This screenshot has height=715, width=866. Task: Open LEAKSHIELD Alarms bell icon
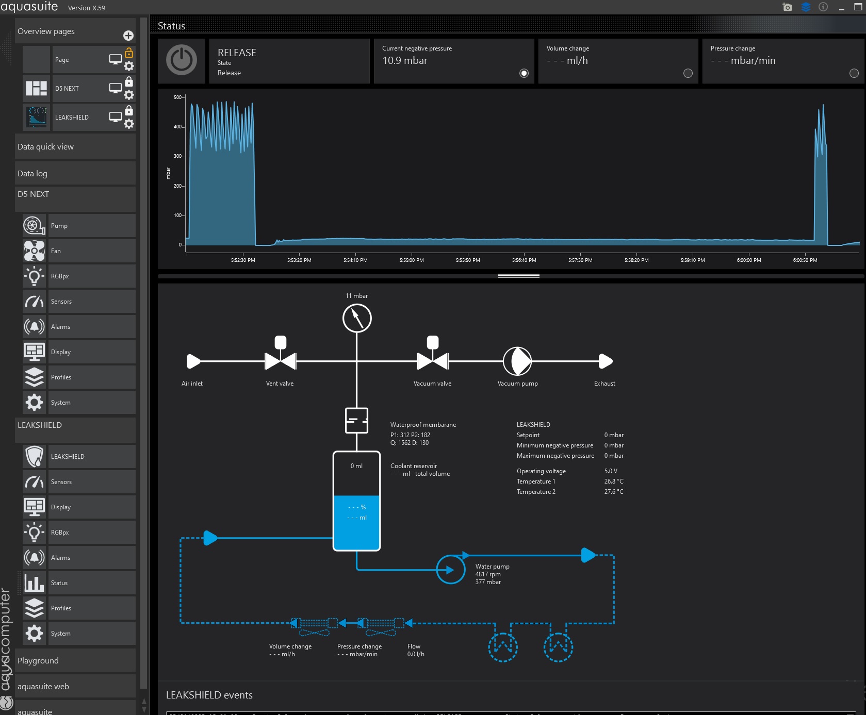(34, 558)
